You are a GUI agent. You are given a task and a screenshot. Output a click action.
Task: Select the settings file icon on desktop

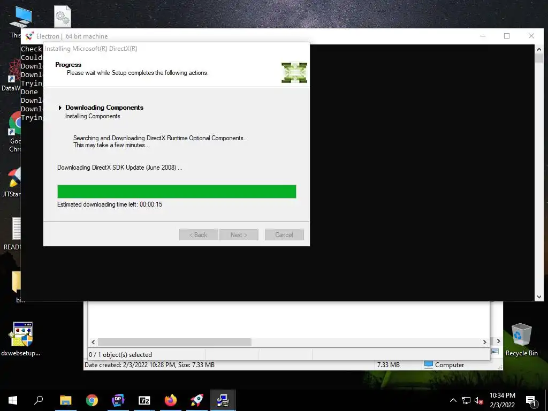63,17
